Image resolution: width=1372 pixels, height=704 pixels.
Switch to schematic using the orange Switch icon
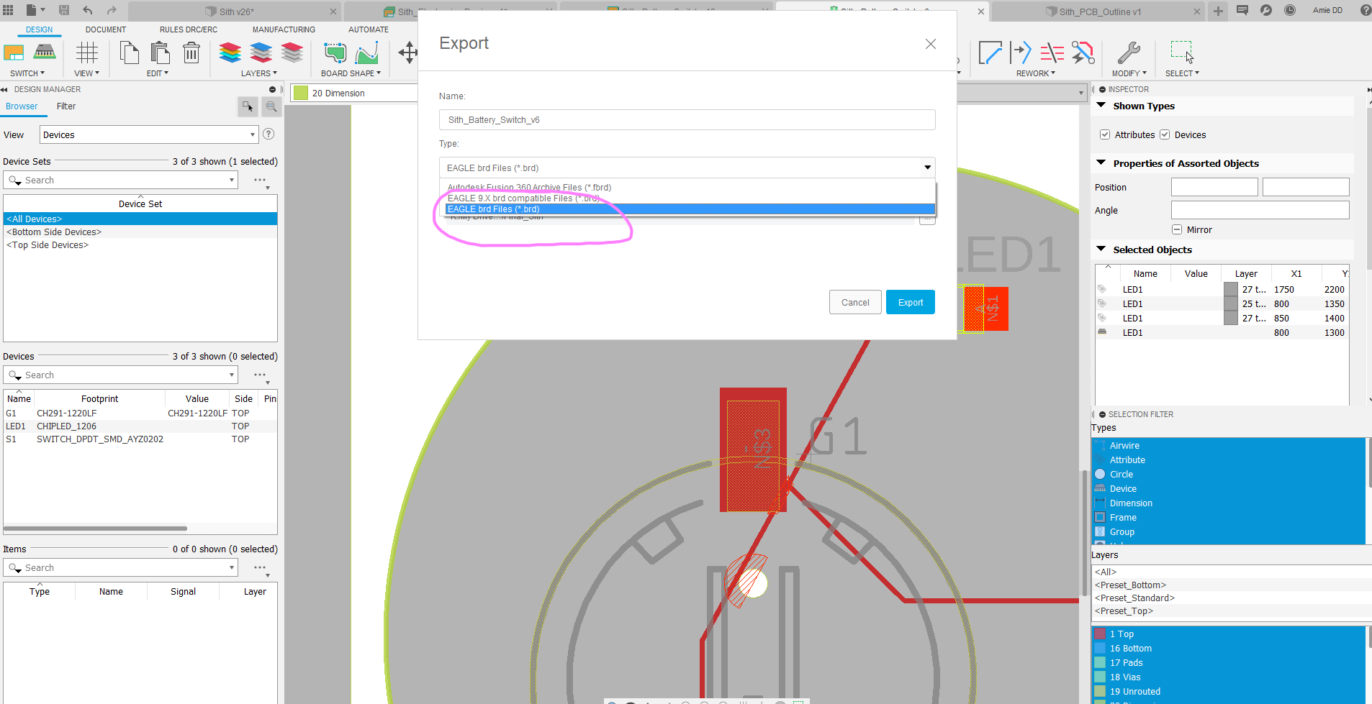14,52
